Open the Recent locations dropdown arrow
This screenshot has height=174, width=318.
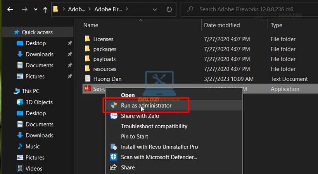[x=35, y=9]
